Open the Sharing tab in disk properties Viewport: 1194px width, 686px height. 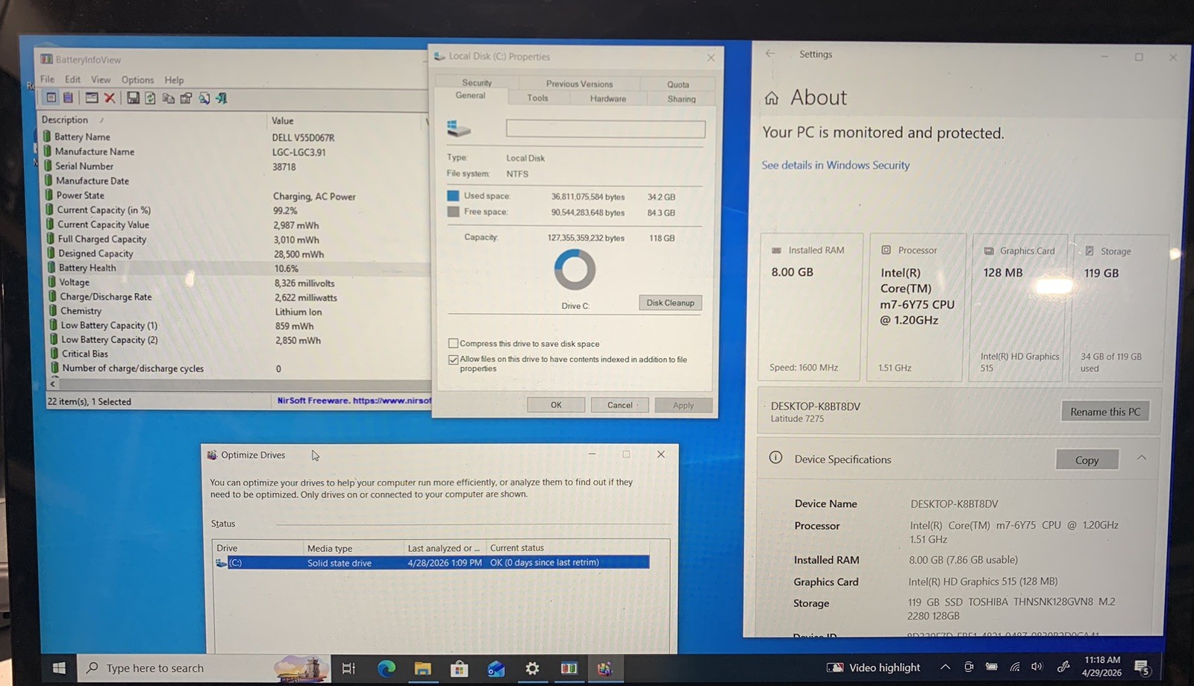(x=681, y=98)
